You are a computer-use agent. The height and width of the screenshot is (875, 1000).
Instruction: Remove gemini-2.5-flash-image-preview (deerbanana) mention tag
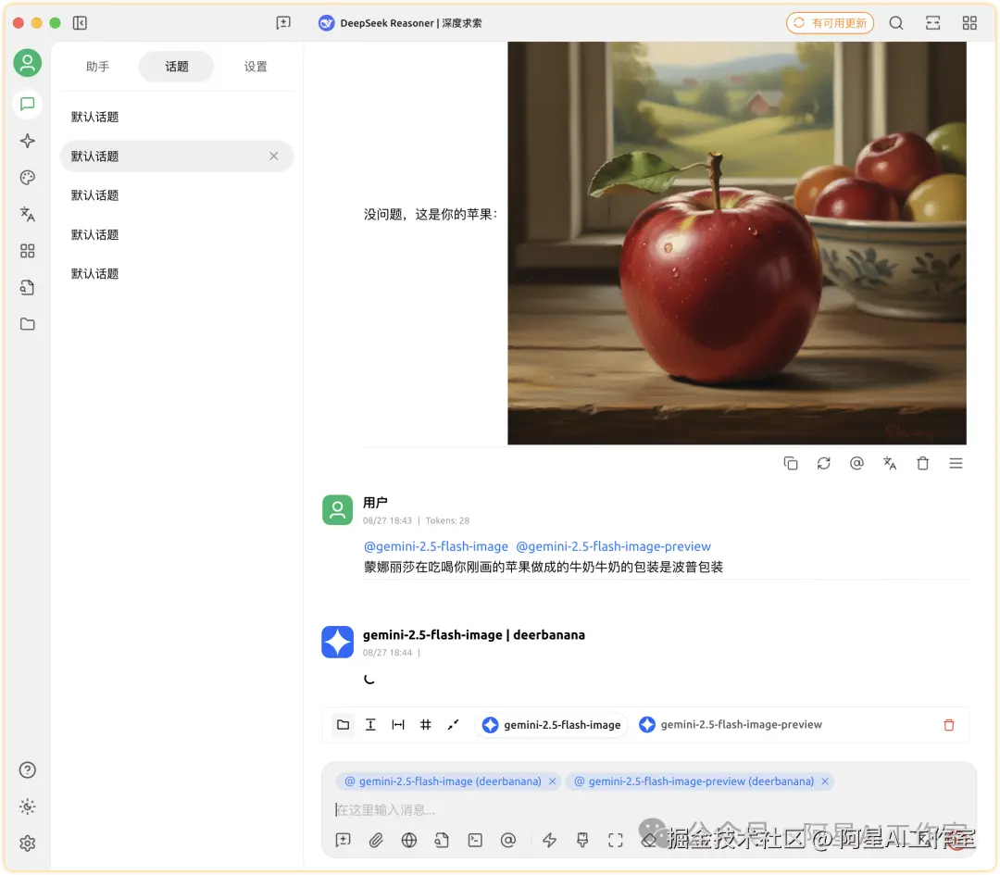(x=825, y=781)
